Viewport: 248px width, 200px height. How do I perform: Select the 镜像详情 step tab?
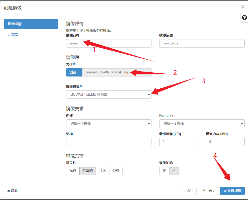31,24
